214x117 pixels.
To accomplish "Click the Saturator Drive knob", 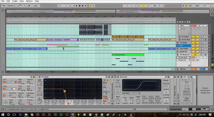I will click(118, 84).
